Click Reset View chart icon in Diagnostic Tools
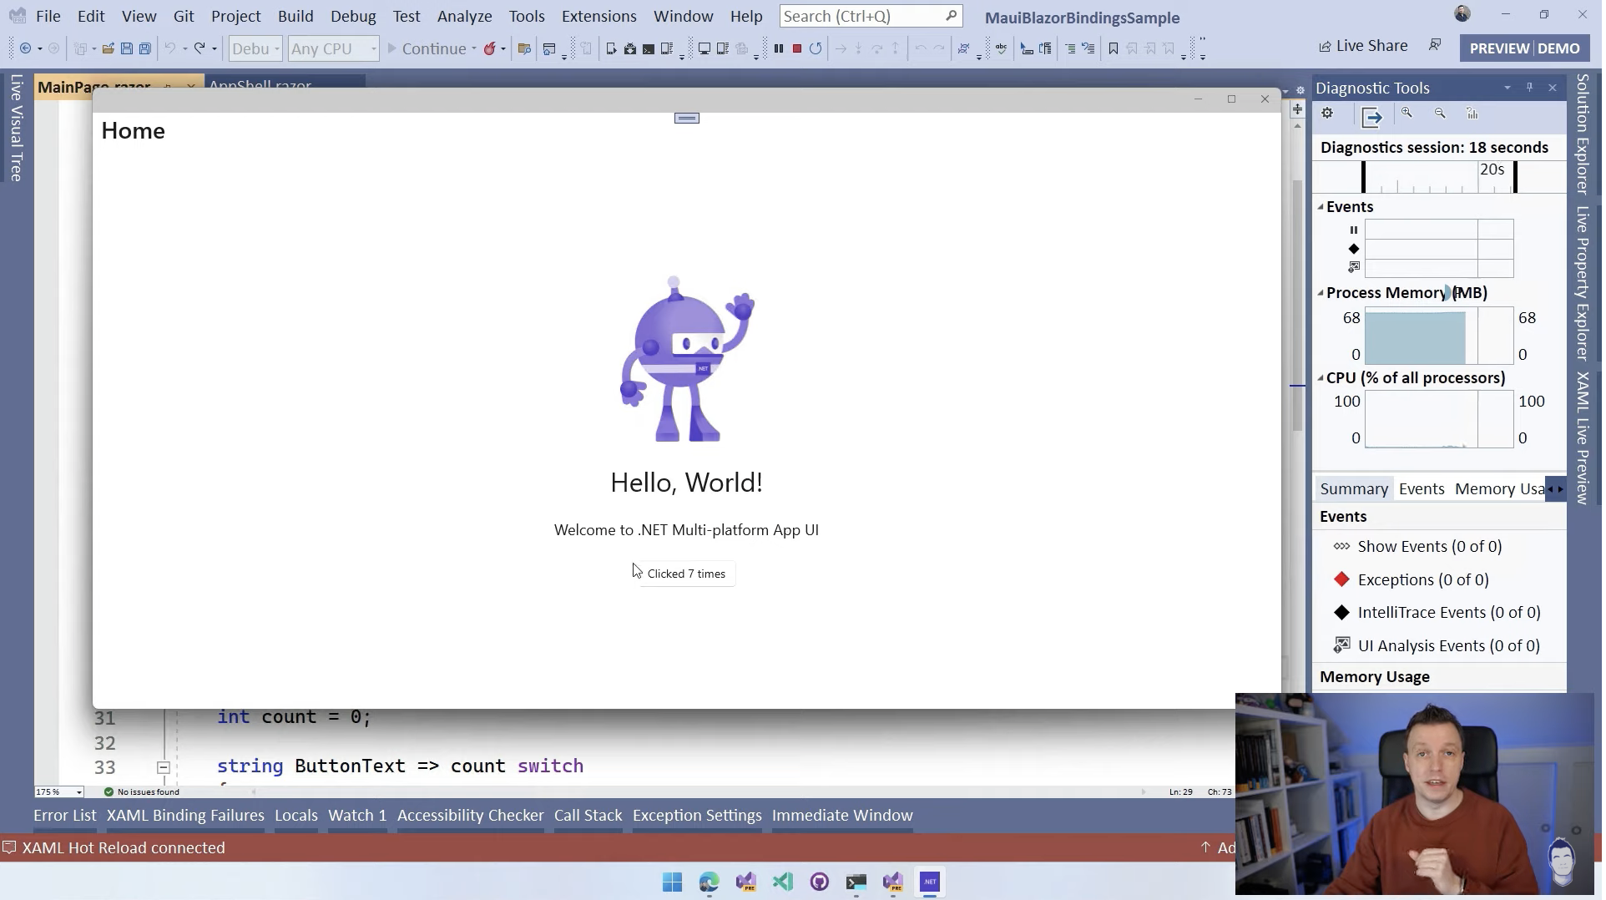This screenshot has width=1606, height=900. pos(1472,114)
